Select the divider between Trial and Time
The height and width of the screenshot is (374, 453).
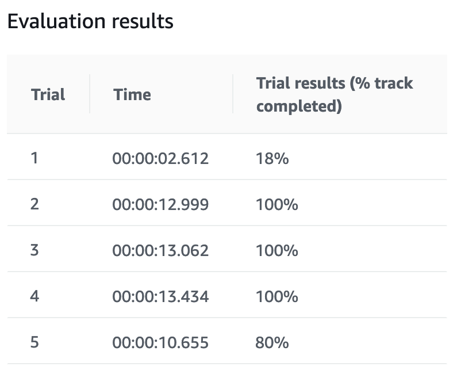[x=90, y=94]
